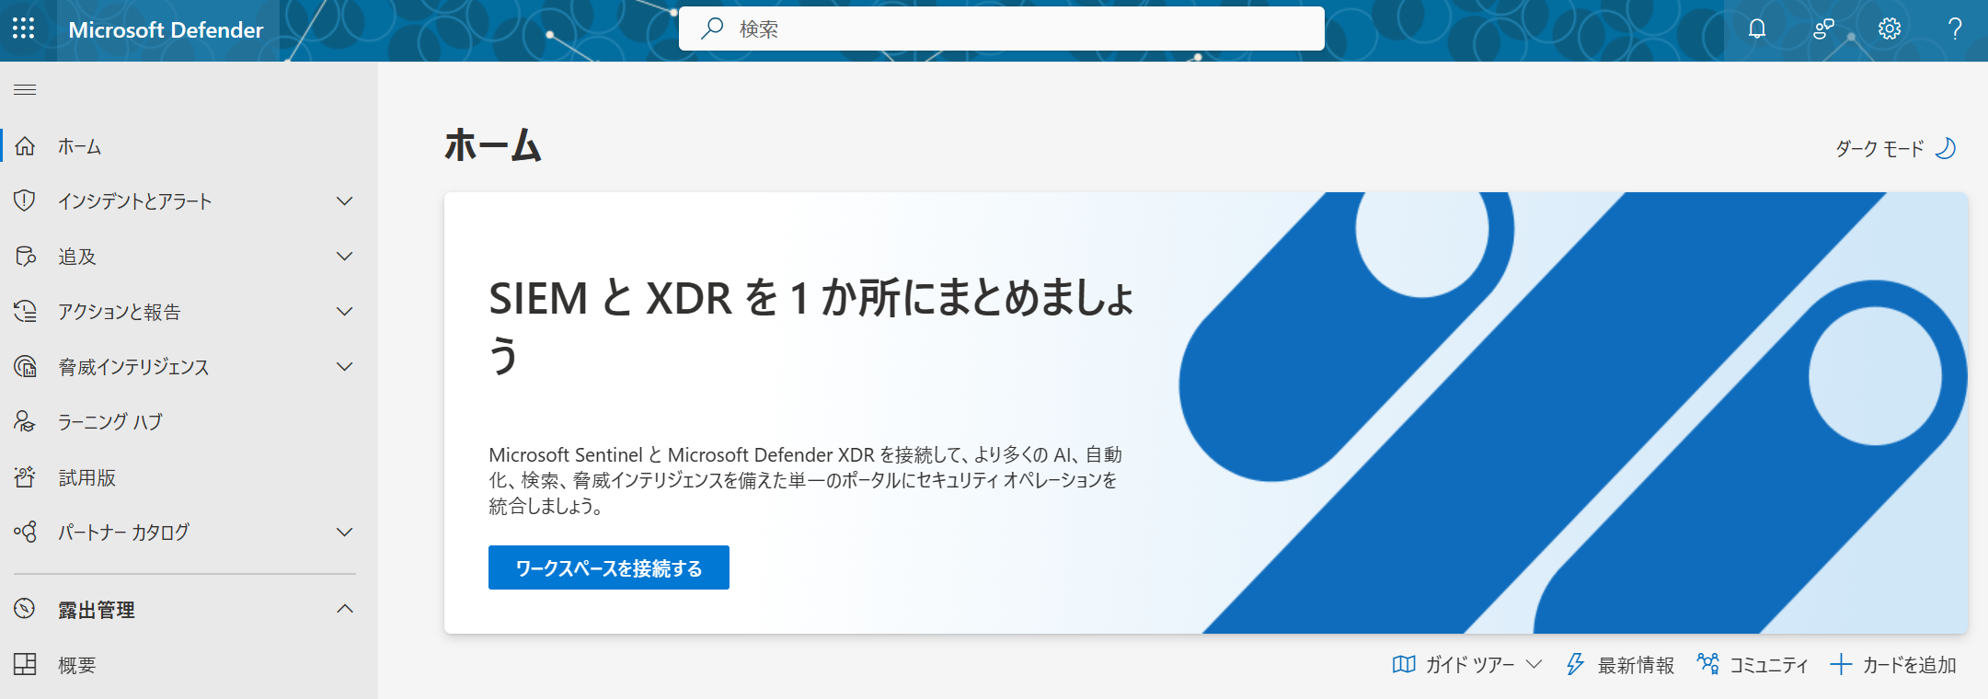
Task: Open the ガイド ツアー button
Action: coord(1466,664)
